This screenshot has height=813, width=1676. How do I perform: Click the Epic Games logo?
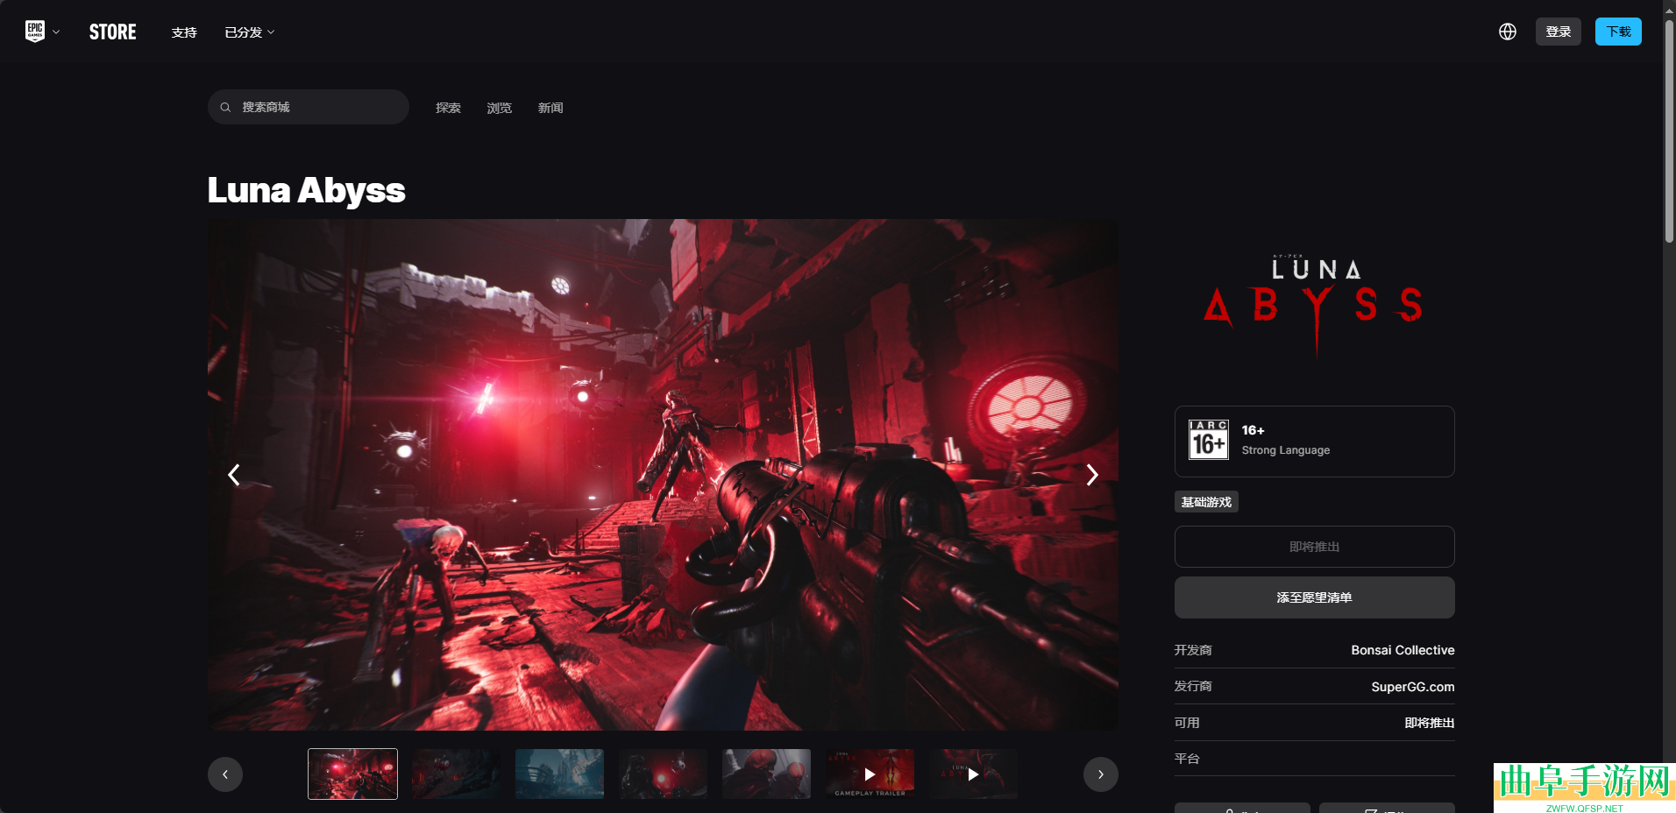click(35, 32)
